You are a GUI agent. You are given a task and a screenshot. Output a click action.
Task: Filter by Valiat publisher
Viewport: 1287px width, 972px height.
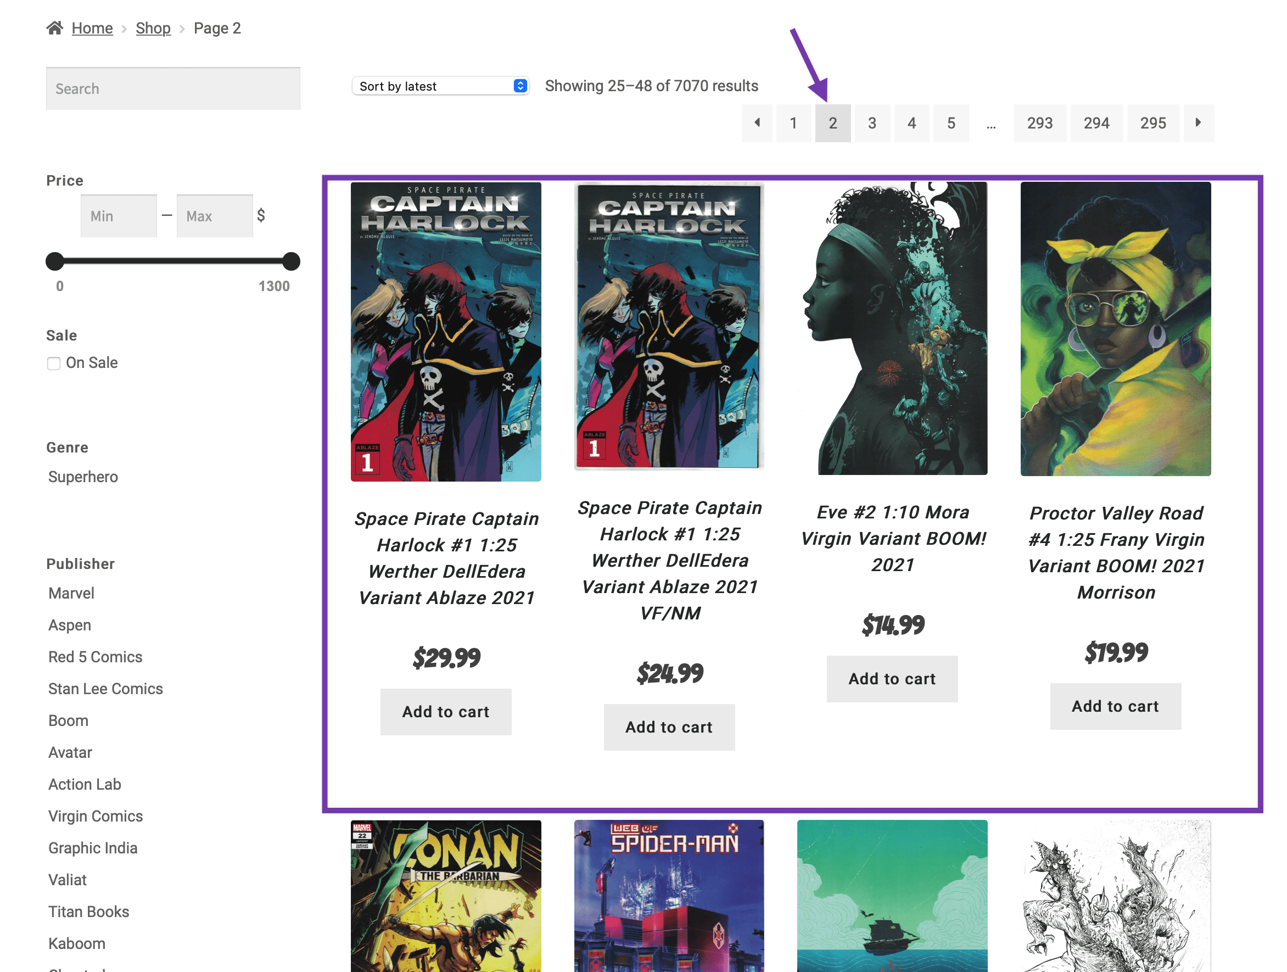coord(68,880)
